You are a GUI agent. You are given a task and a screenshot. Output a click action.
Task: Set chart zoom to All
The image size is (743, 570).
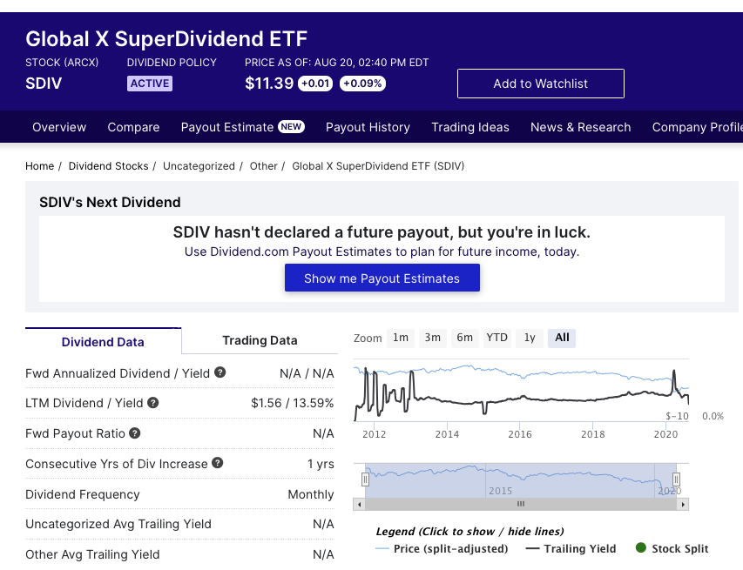(562, 338)
